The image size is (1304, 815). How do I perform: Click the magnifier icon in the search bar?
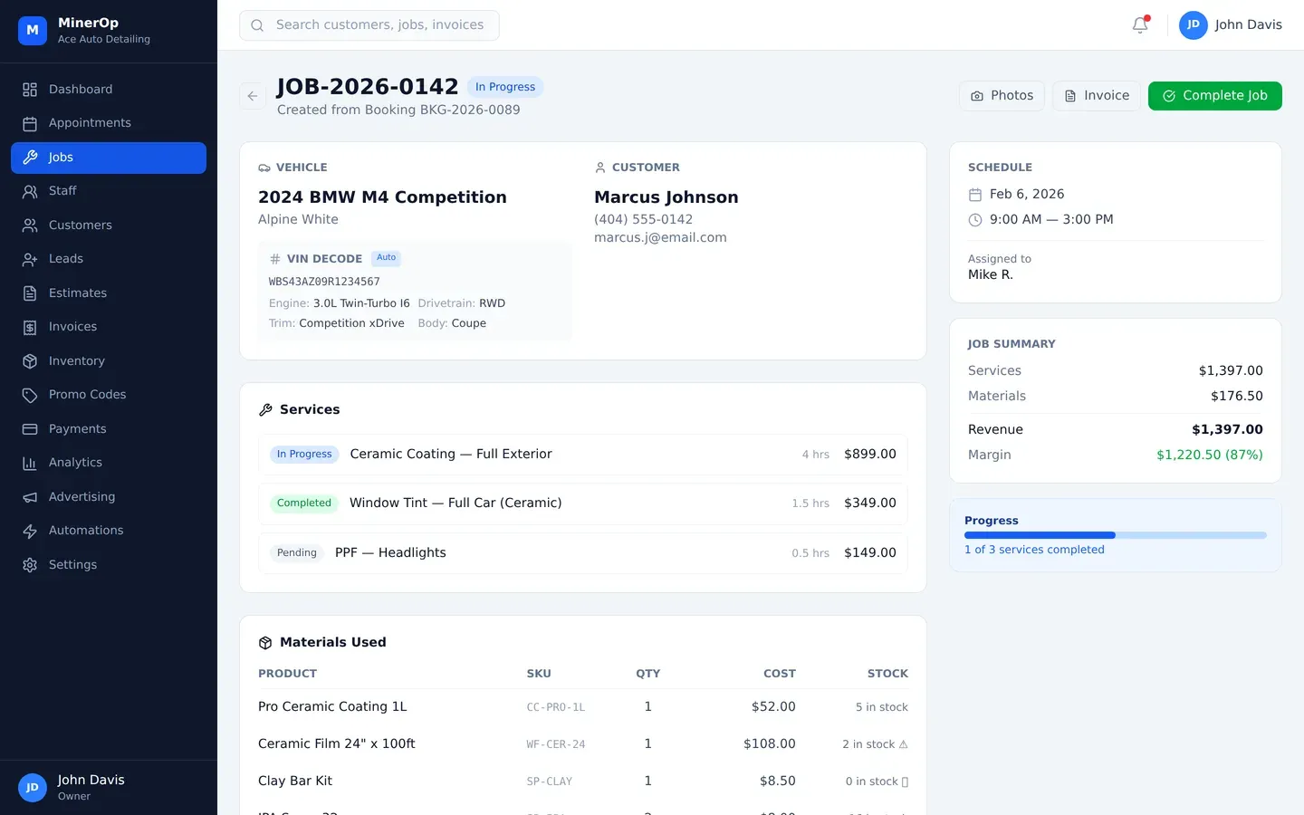click(257, 24)
